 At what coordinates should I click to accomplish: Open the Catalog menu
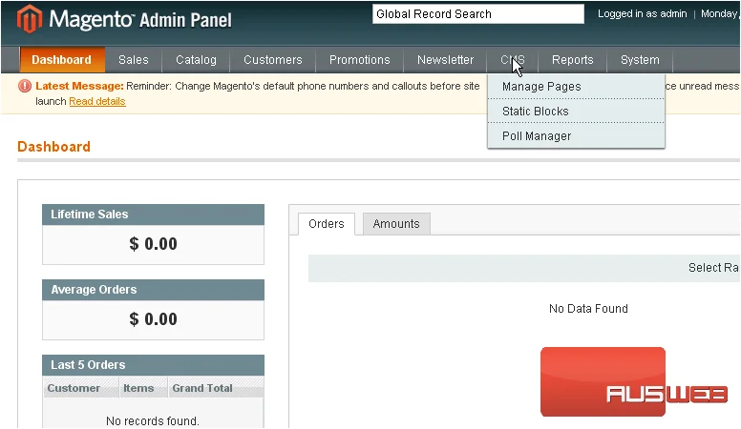point(196,60)
